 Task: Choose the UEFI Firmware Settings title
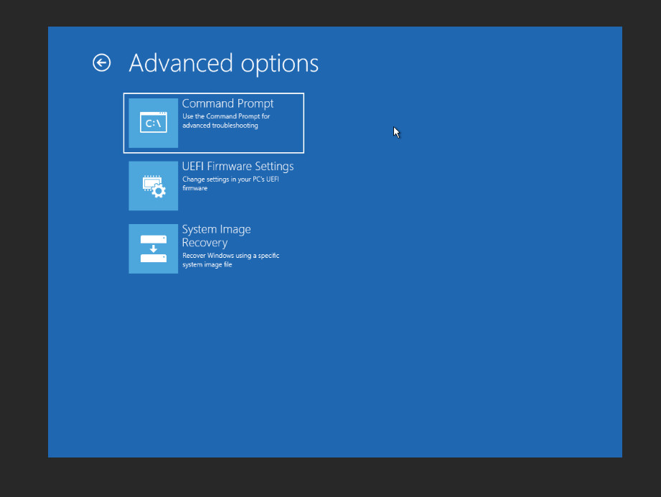(x=238, y=166)
